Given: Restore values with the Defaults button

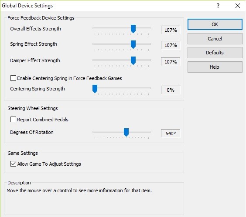Looking at the screenshot, I should tap(215, 53).
